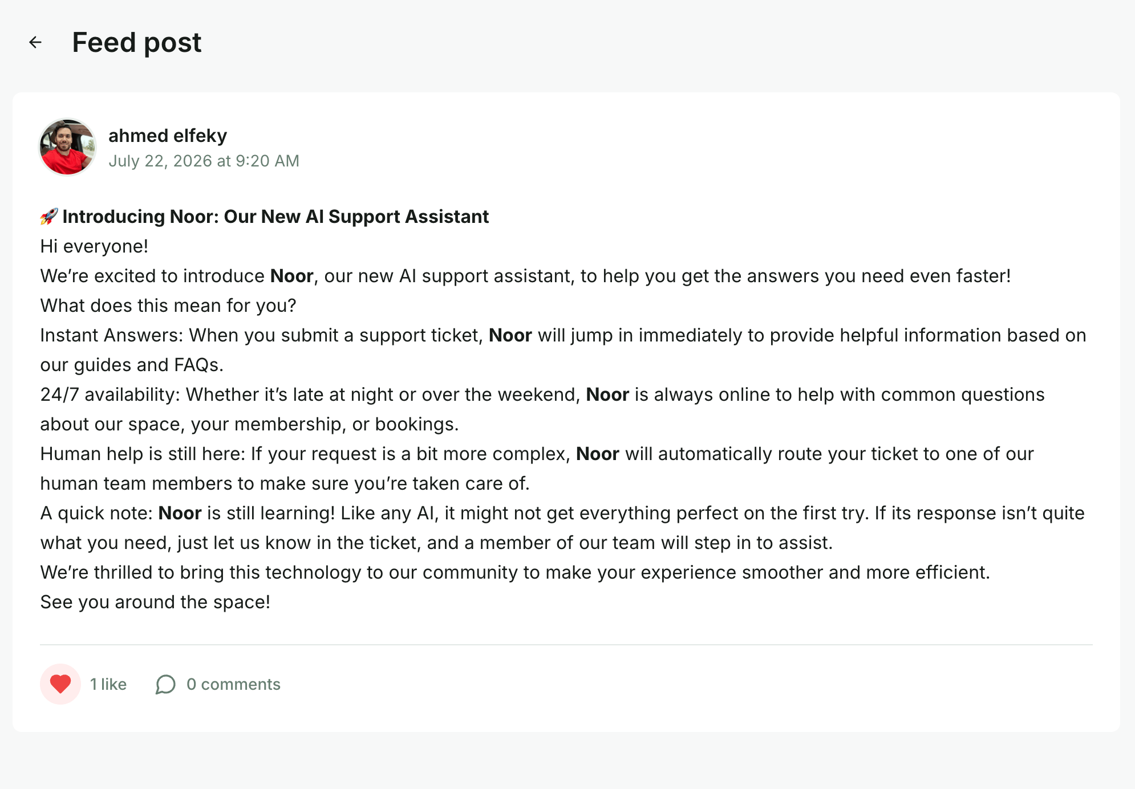This screenshot has height=789, width=1135.
Task: Click the '0 comments' label
Action: (233, 684)
